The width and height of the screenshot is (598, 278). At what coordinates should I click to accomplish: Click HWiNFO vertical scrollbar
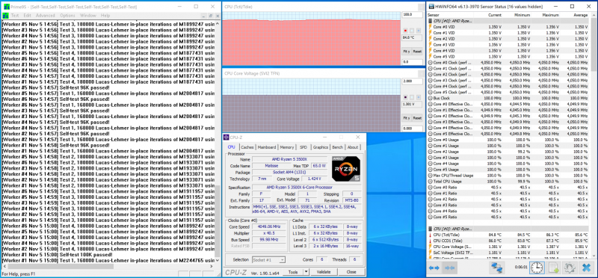[594, 46]
